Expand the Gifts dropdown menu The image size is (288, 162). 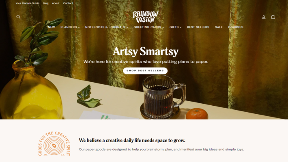(175, 27)
